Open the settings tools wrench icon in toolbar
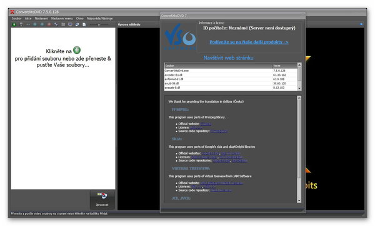Image resolution: width=375 pixels, height=226 pixels. tap(56, 24)
